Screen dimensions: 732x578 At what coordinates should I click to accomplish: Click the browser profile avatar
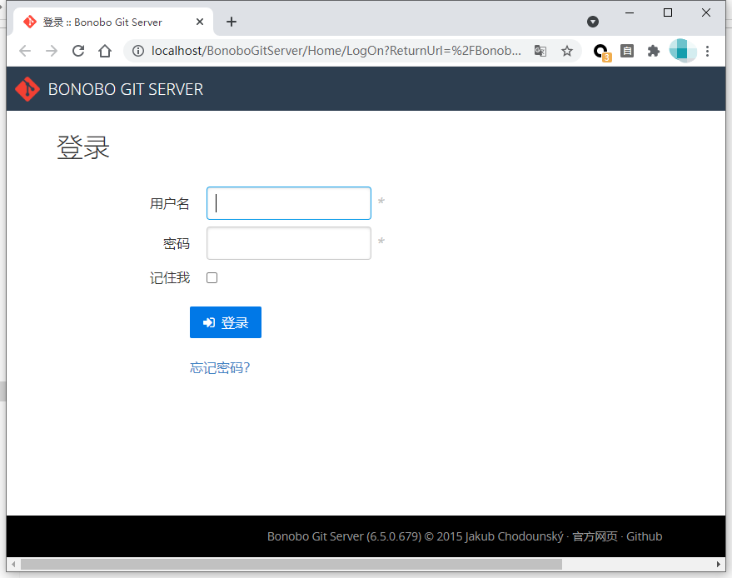coord(683,51)
